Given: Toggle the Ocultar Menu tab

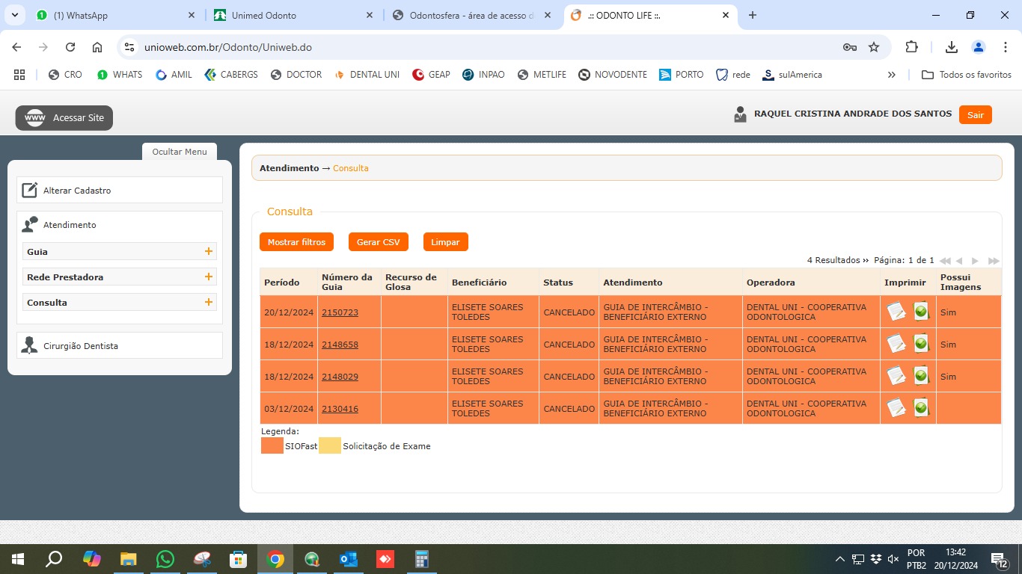Looking at the screenshot, I should click(x=180, y=152).
